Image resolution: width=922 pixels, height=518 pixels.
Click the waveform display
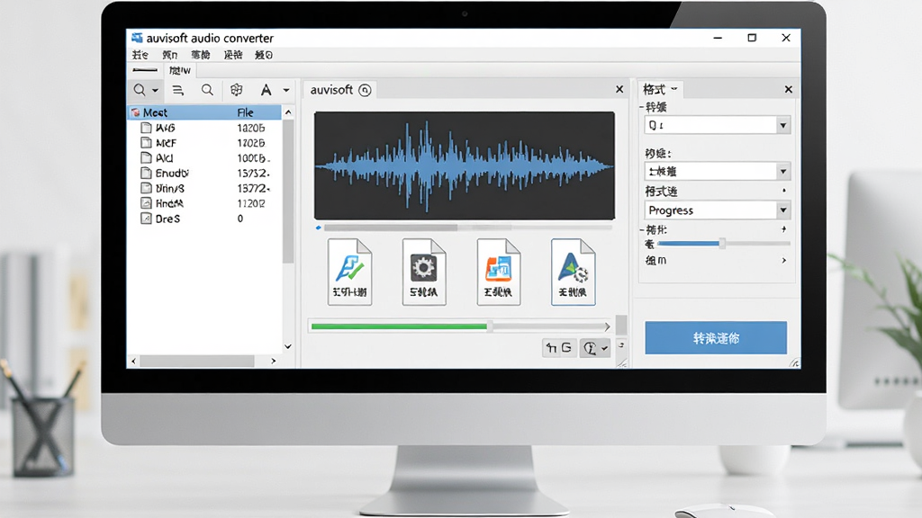click(x=465, y=165)
